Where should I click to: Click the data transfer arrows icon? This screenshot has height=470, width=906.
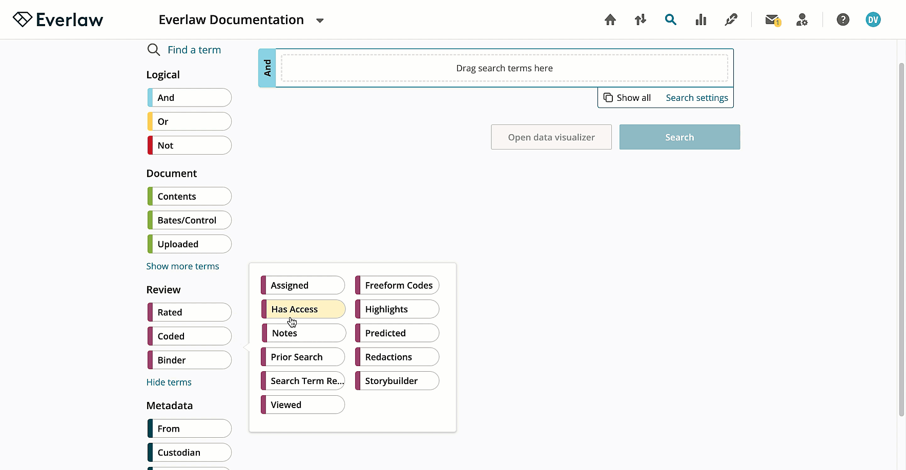tap(640, 19)
